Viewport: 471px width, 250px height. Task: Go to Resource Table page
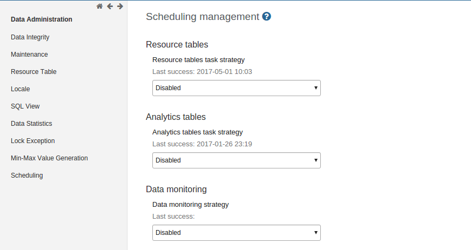(x=33, y=72)
